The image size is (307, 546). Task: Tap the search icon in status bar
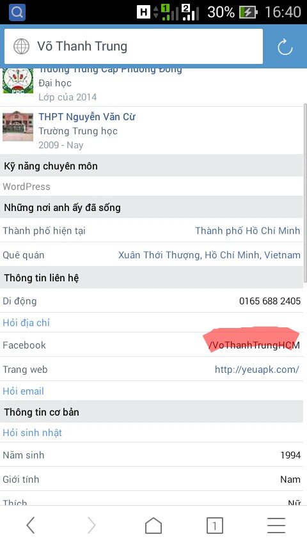[17, 12]
